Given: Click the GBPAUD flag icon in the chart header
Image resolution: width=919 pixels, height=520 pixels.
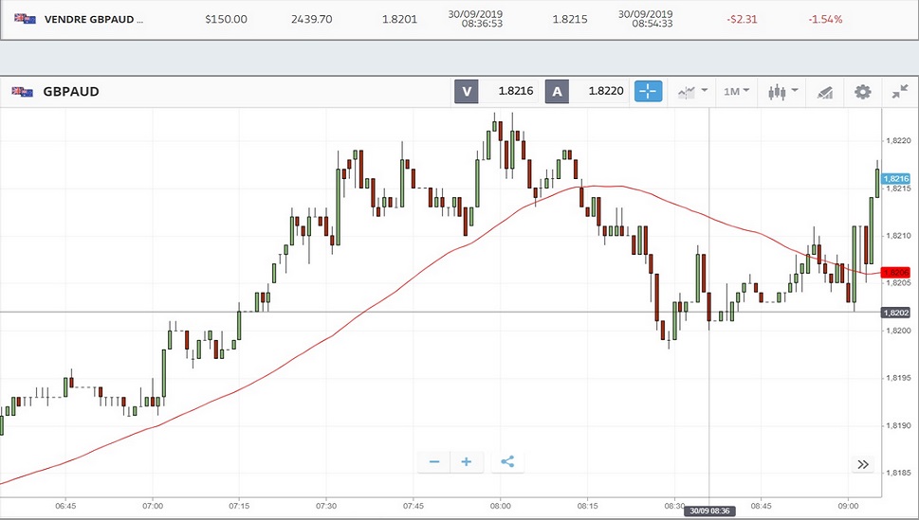Looking at the screenshot, I should 22,92.
